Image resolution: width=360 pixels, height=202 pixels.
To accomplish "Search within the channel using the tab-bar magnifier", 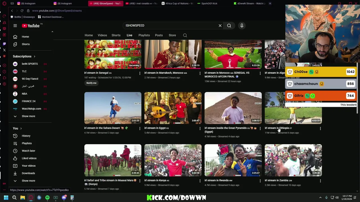I will 185,35.
